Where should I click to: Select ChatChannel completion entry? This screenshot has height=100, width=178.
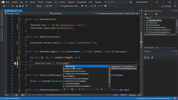click(x=86, y=76)
